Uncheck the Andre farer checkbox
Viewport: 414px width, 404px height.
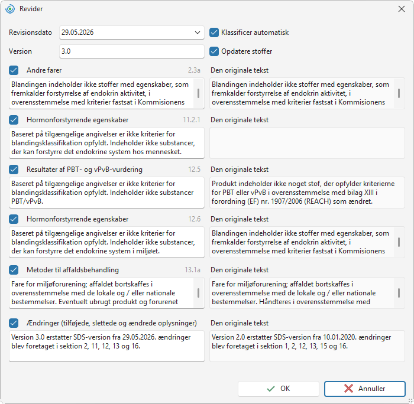[x=14, y=70]
